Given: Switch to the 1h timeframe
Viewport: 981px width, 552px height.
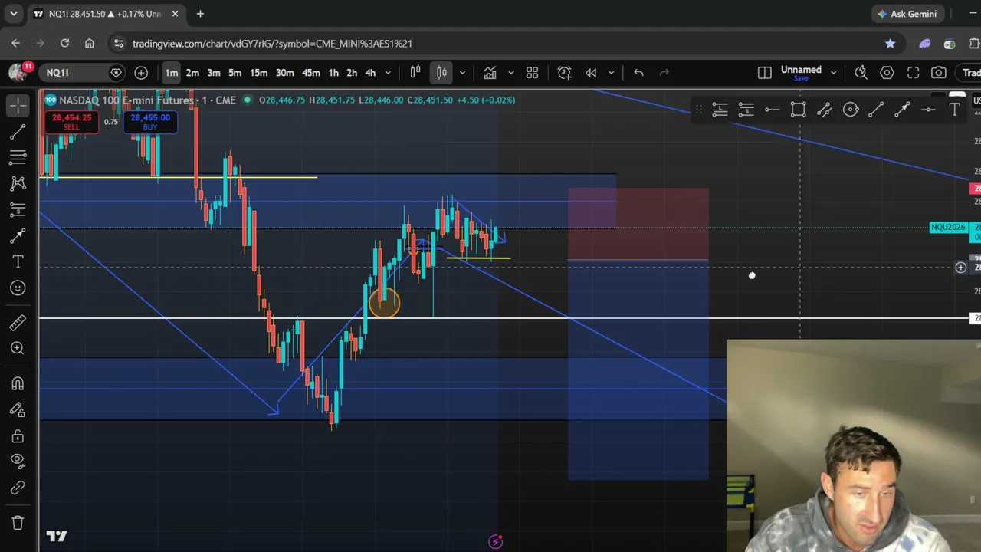Looking at the screenshot, I should (333, 73).
